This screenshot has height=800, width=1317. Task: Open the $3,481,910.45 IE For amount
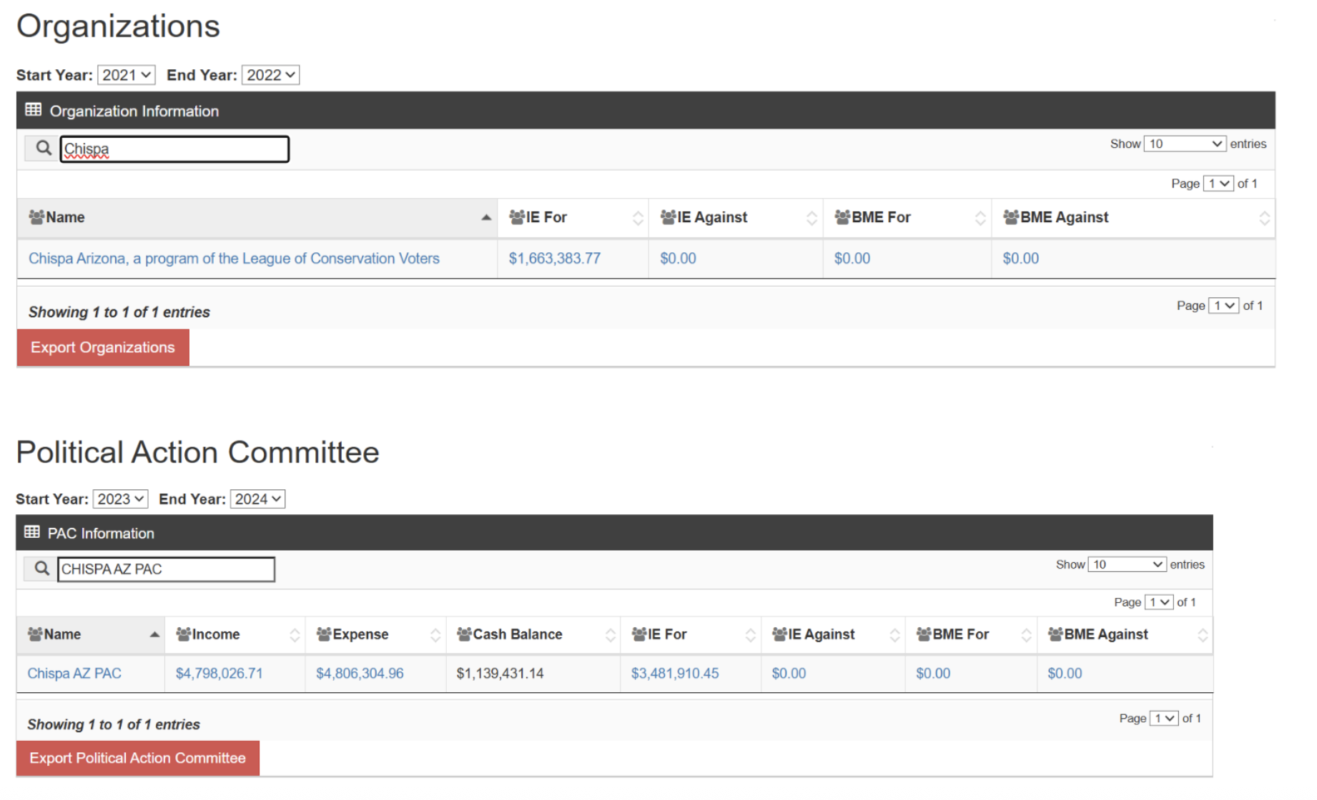click(675, 674)
